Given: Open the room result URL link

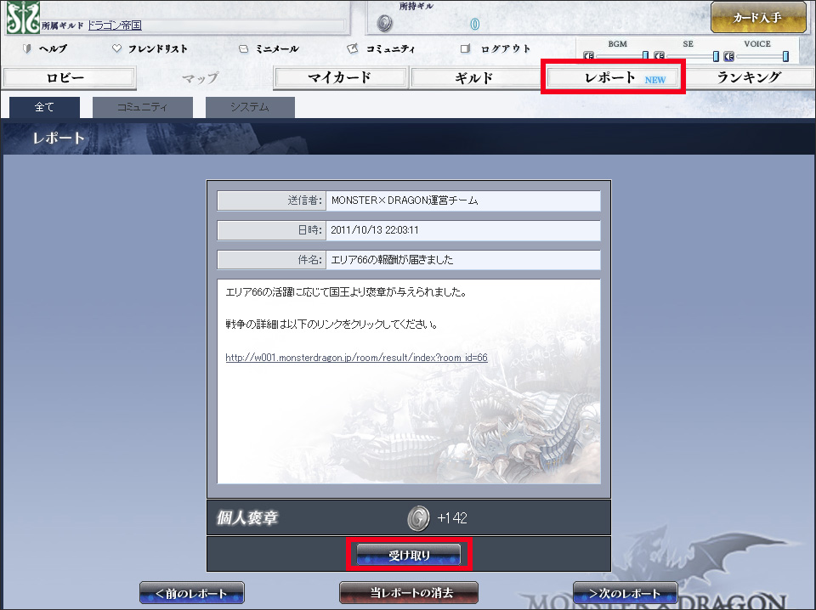Looking at the screenshot, I should [x=356, y=358].
